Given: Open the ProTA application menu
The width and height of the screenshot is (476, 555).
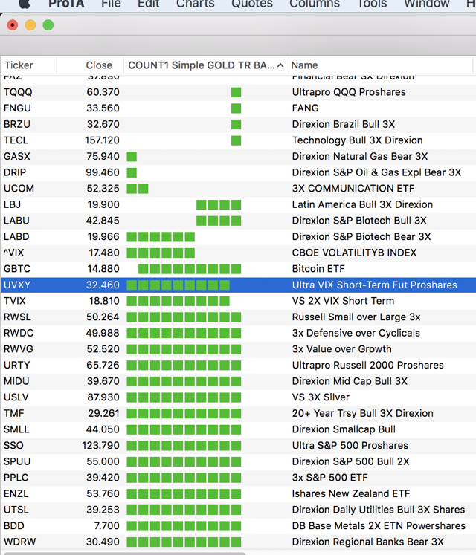Looking at the screenshot, I should click(66, 4).
